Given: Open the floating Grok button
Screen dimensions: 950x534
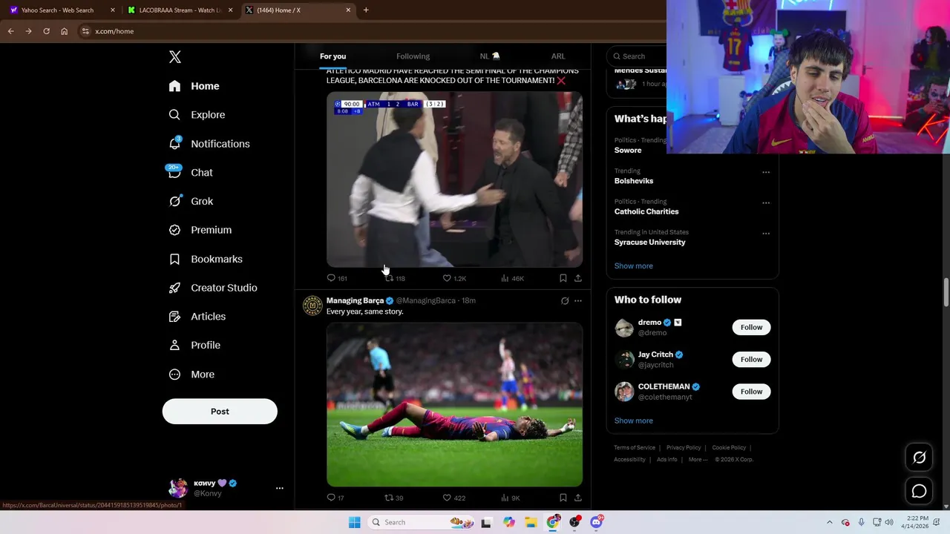Looking at the screenshot, I should click(919, 458).
